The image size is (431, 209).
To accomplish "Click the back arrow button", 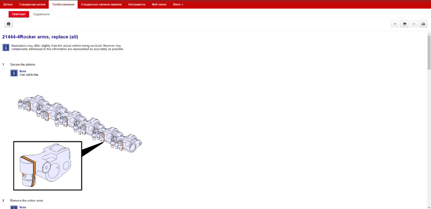I will [x=395, y=24].
